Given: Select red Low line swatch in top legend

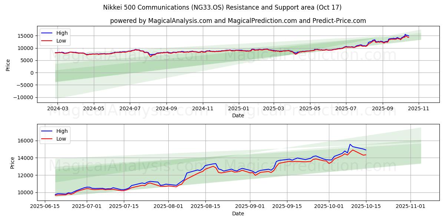Looking at the screenshot, I should coord(47,41).
